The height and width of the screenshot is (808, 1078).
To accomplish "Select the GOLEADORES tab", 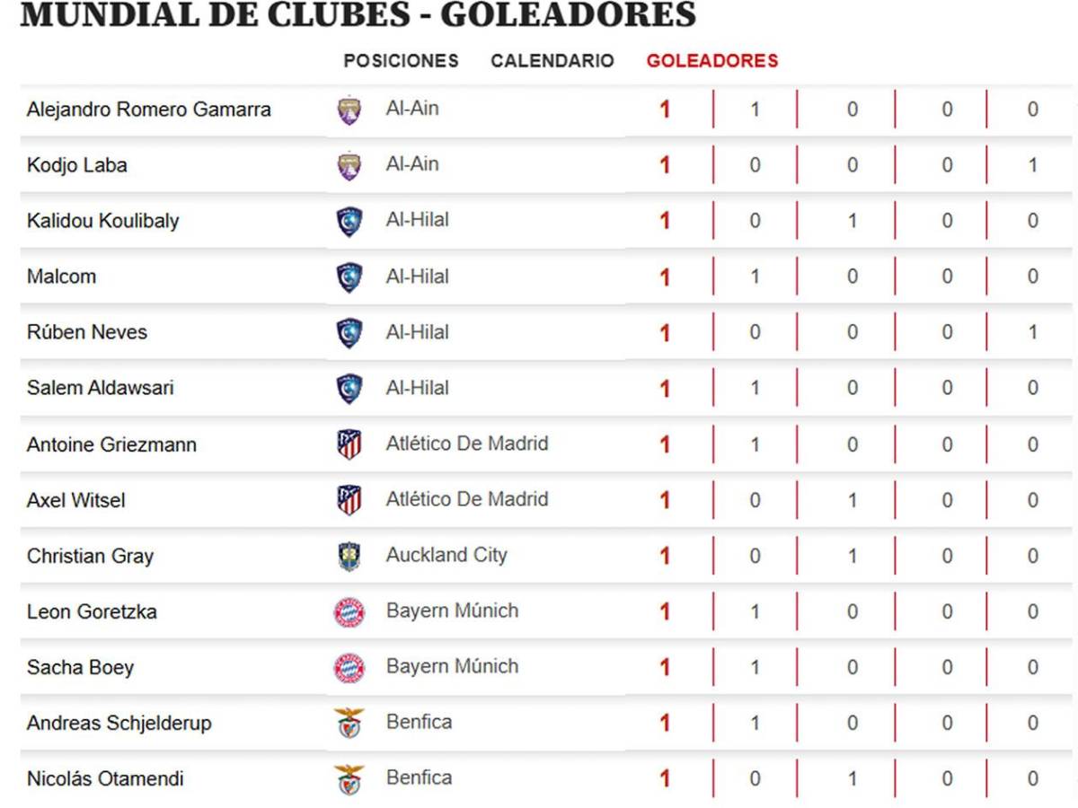I will coord(711,61).
